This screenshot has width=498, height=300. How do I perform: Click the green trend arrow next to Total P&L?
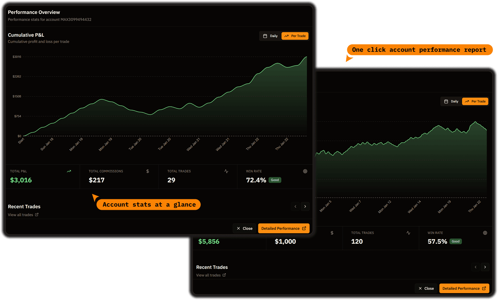pyautogui.click(x=69, y=171)
